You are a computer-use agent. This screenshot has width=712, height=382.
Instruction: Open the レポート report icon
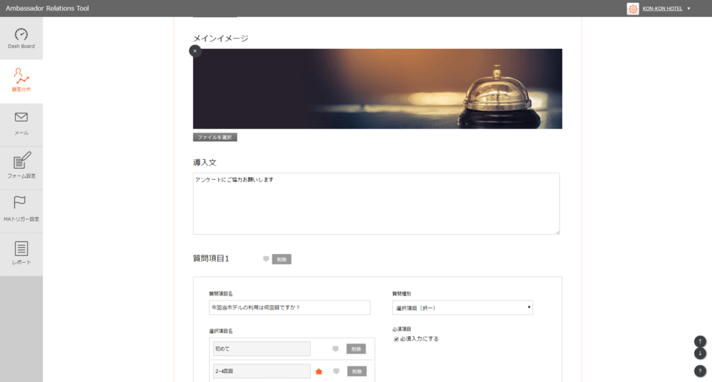[21, 253]
